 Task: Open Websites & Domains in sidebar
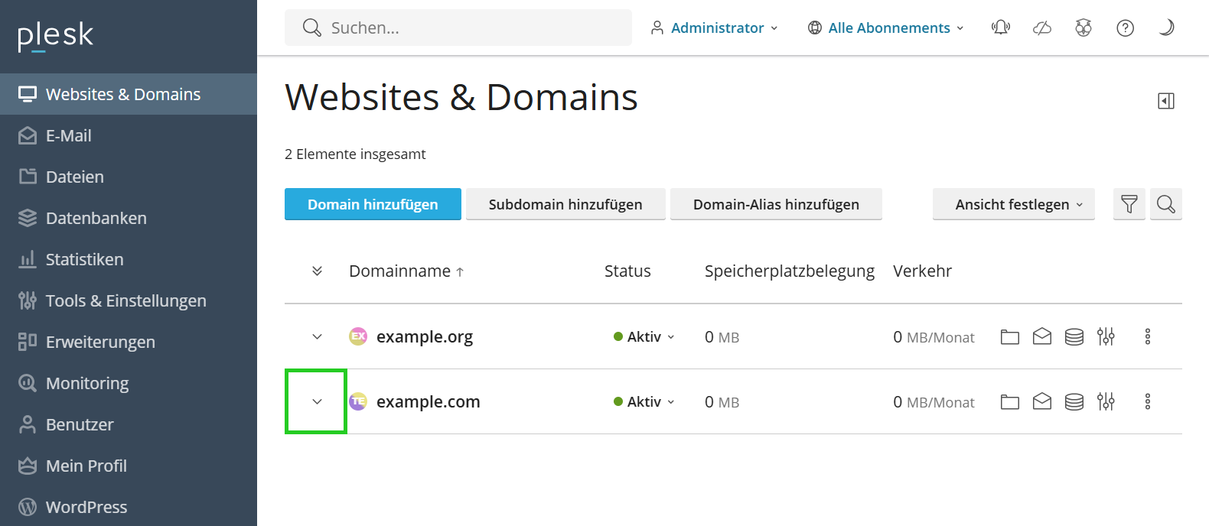(129, 94)
